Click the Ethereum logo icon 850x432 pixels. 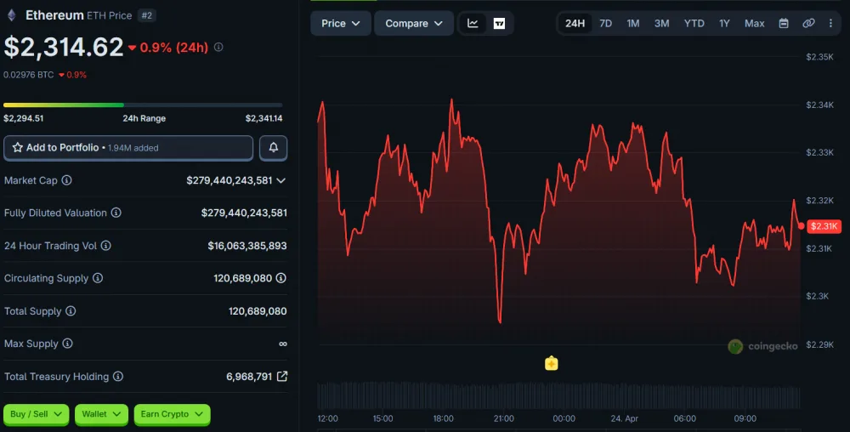point(11,15)
